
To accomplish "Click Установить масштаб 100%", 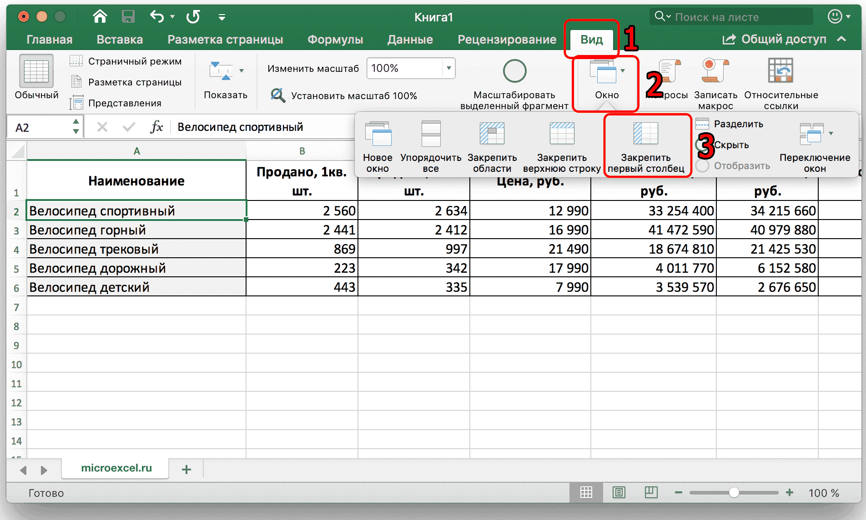I will tap(347, 95).
